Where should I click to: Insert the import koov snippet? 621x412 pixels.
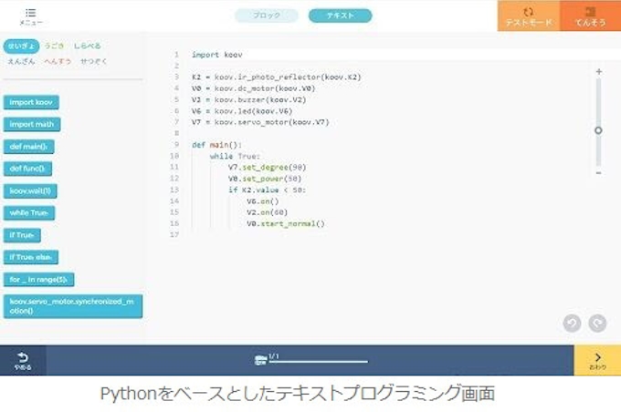pos(32,102)
